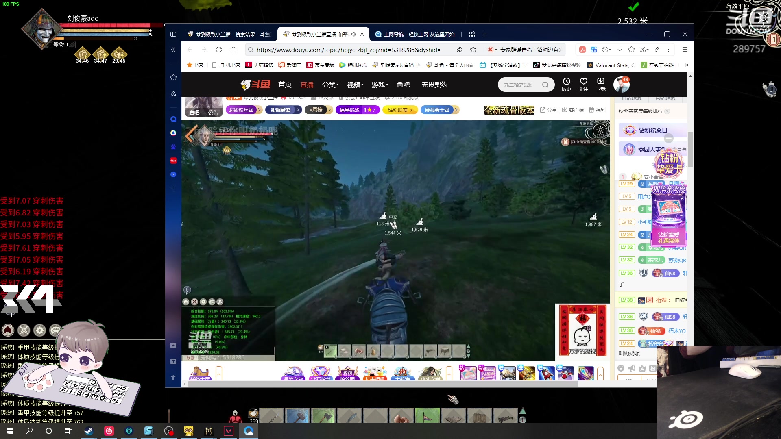
Task: Toggle the browser sidebar panel icon
Action: [173, 34]
